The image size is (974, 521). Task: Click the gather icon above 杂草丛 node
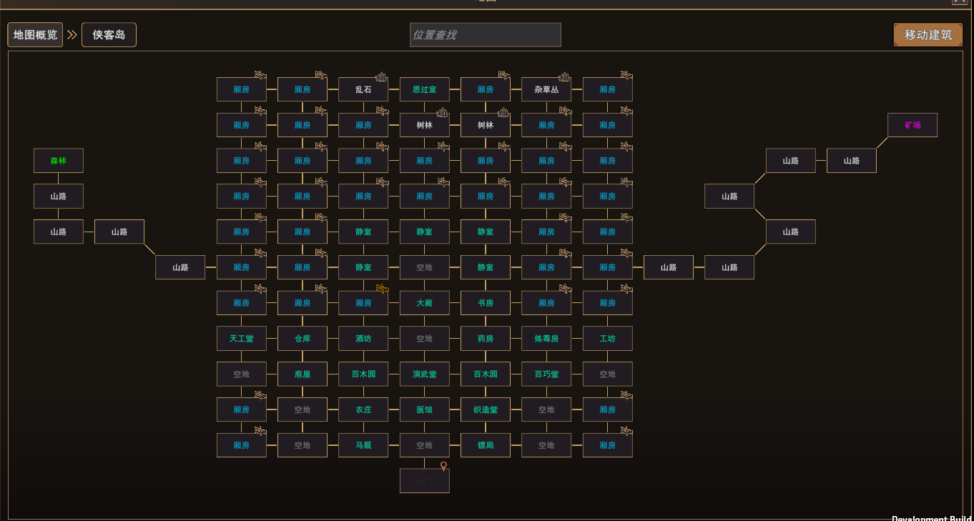pos(564,76)
